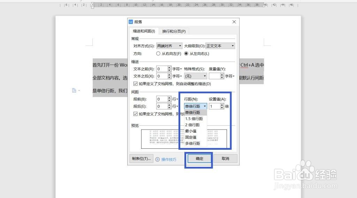
Task: Click the paragraph layout icon beside document text
Action: click(74, 90)
